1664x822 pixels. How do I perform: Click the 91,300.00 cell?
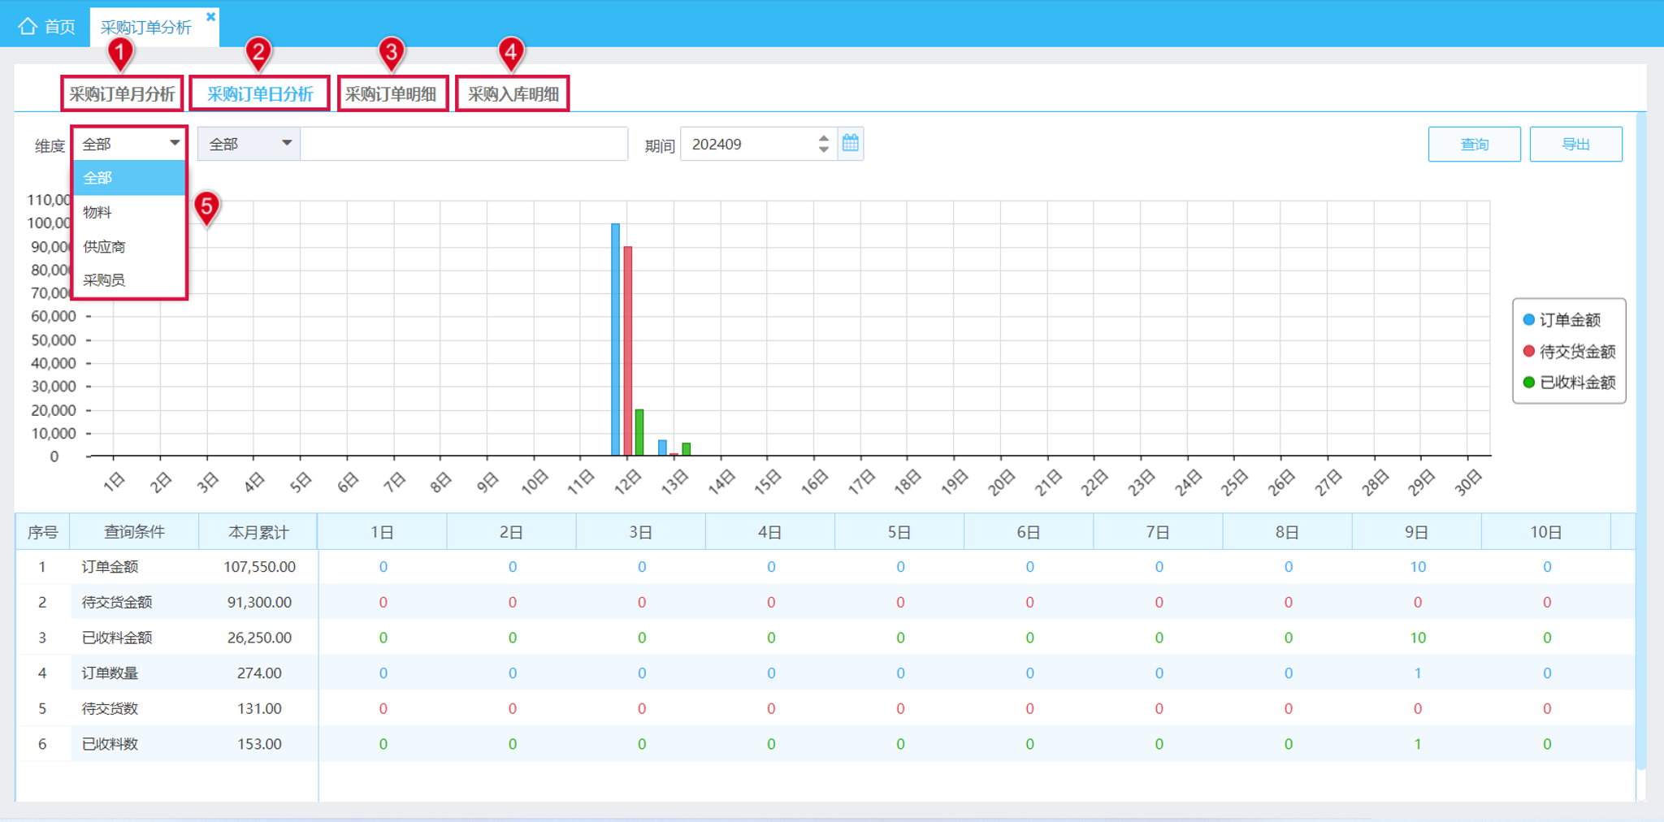tap(259, 602)
